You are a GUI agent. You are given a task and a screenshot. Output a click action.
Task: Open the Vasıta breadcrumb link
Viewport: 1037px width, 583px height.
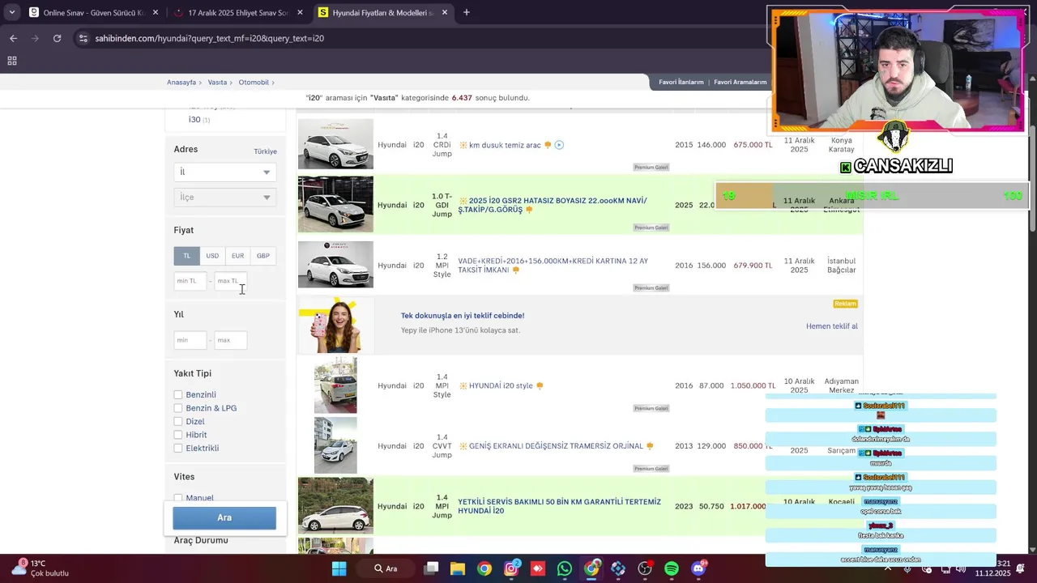point(217,82)
